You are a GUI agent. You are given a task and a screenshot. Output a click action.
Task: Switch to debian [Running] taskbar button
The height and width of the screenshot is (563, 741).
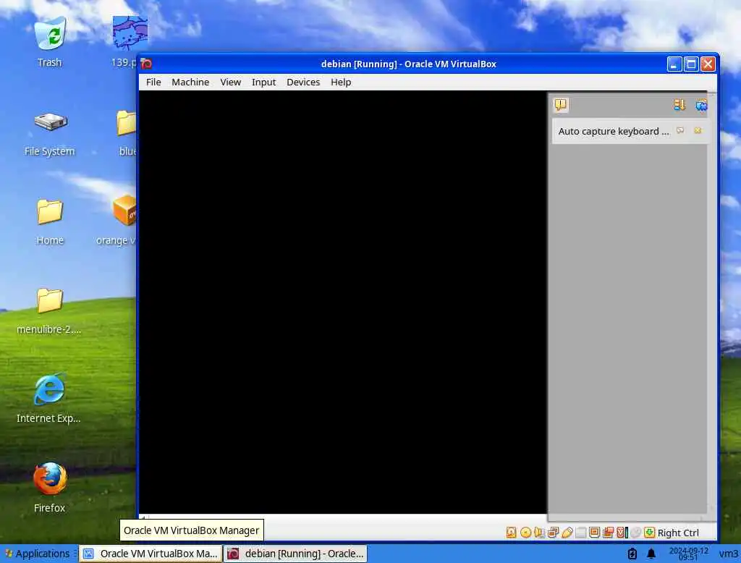[295, 553]
